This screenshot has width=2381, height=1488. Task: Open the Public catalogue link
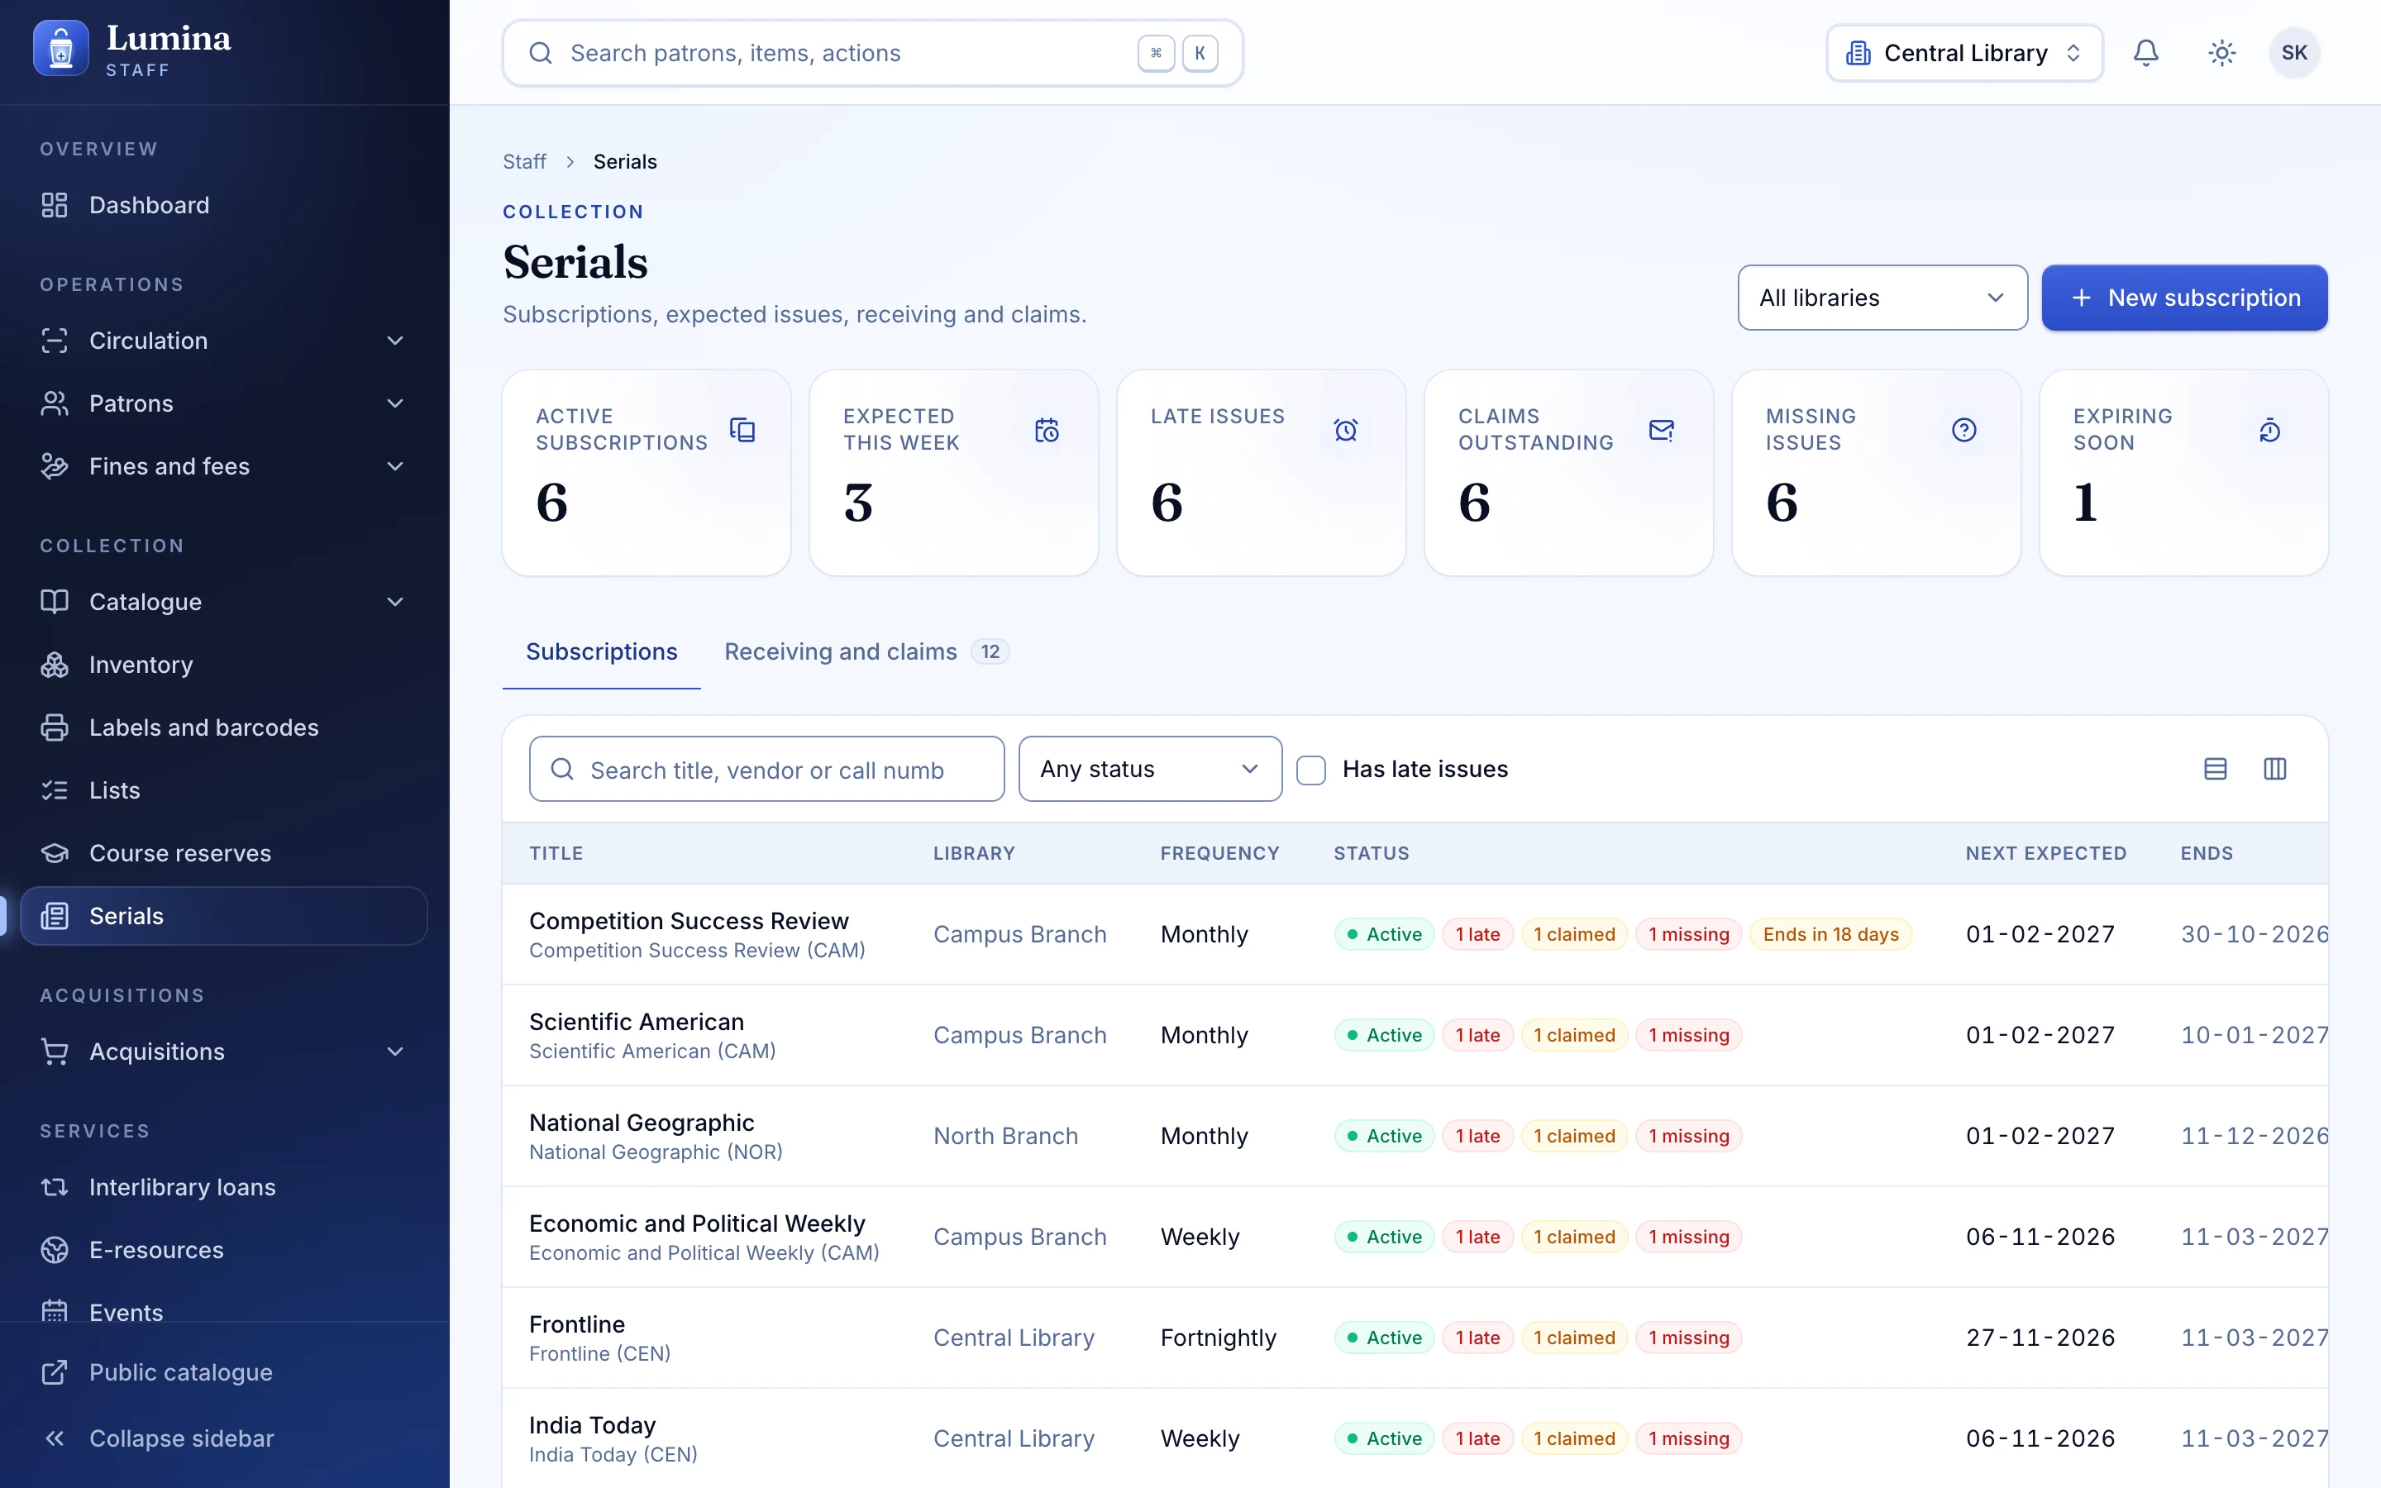224,1372
